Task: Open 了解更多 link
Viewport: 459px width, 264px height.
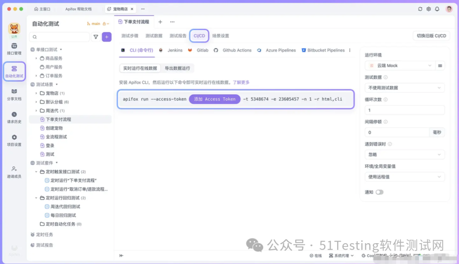Action: 241,82
